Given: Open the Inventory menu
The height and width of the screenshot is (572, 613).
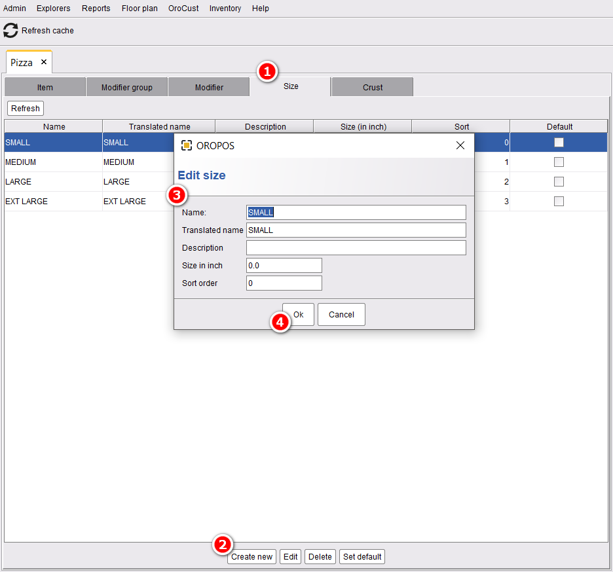Looking at the screenshot, I should click(x=225, y=9).
